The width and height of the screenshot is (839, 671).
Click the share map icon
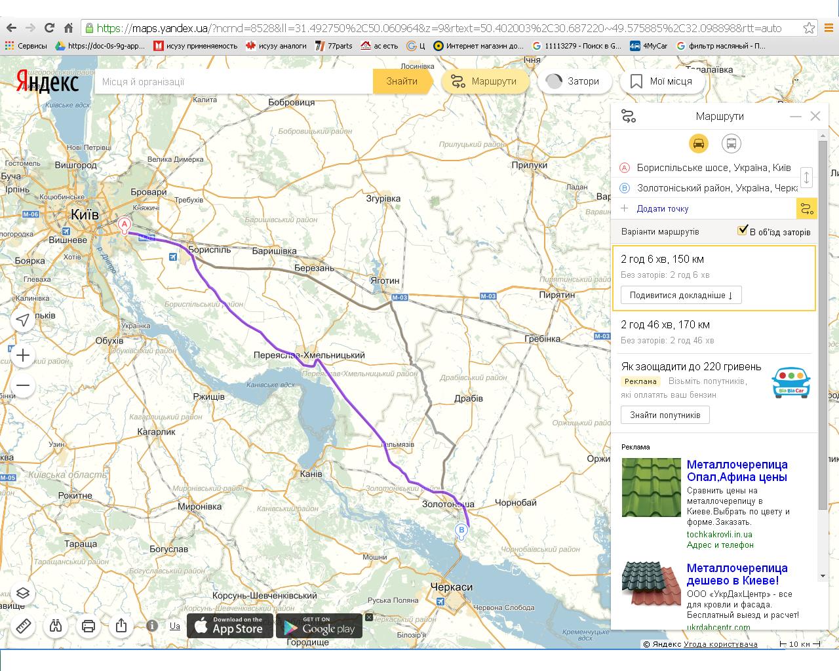[121, 626]
